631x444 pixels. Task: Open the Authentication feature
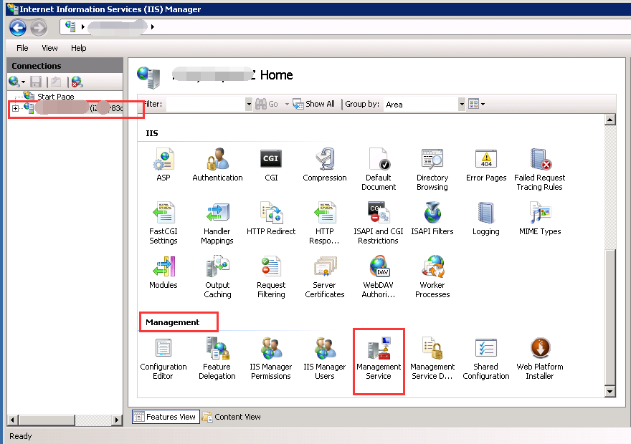(x=217, y=164)
